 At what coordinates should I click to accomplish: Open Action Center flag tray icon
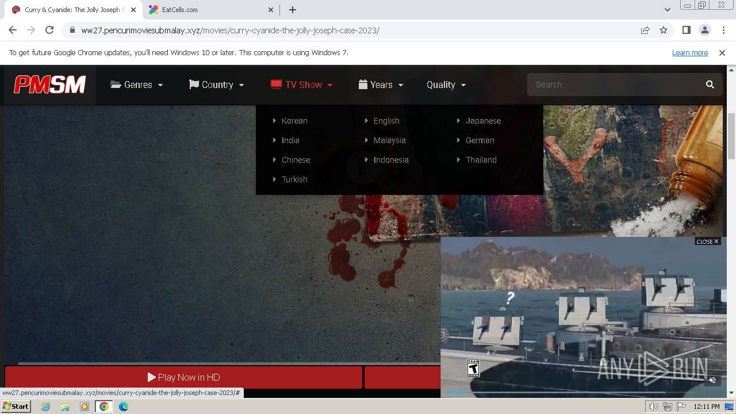tap(681, 407)
